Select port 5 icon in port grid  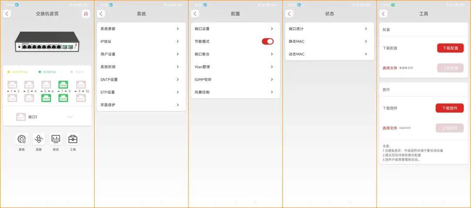[46, 85]
